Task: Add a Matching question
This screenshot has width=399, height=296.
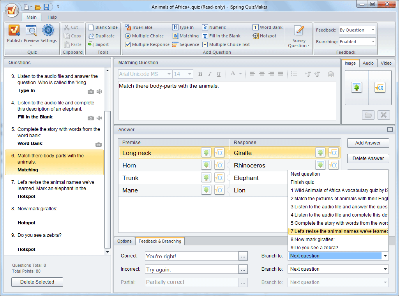Action: pos(185,36)
